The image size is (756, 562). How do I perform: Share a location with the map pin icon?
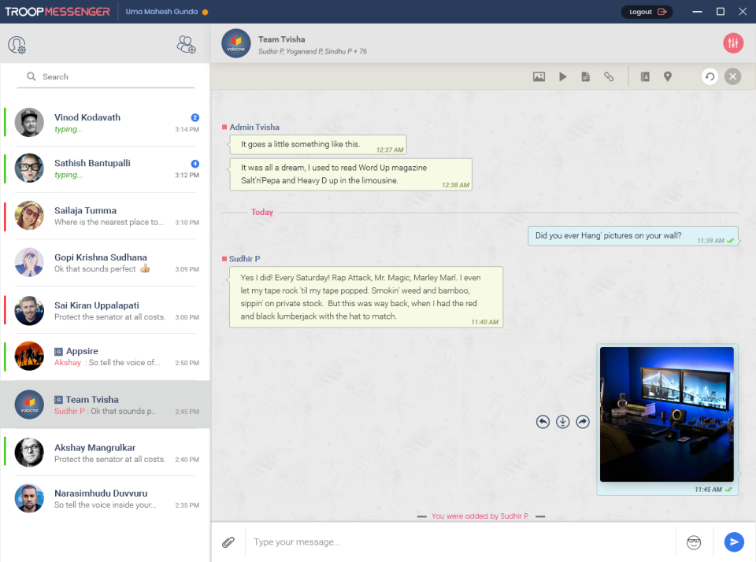click(667, 76)
